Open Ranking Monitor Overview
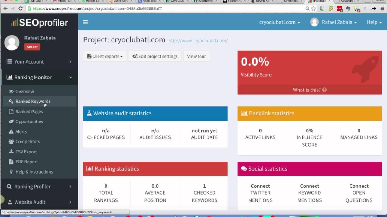The image size is (387, 217). point(24,91)
